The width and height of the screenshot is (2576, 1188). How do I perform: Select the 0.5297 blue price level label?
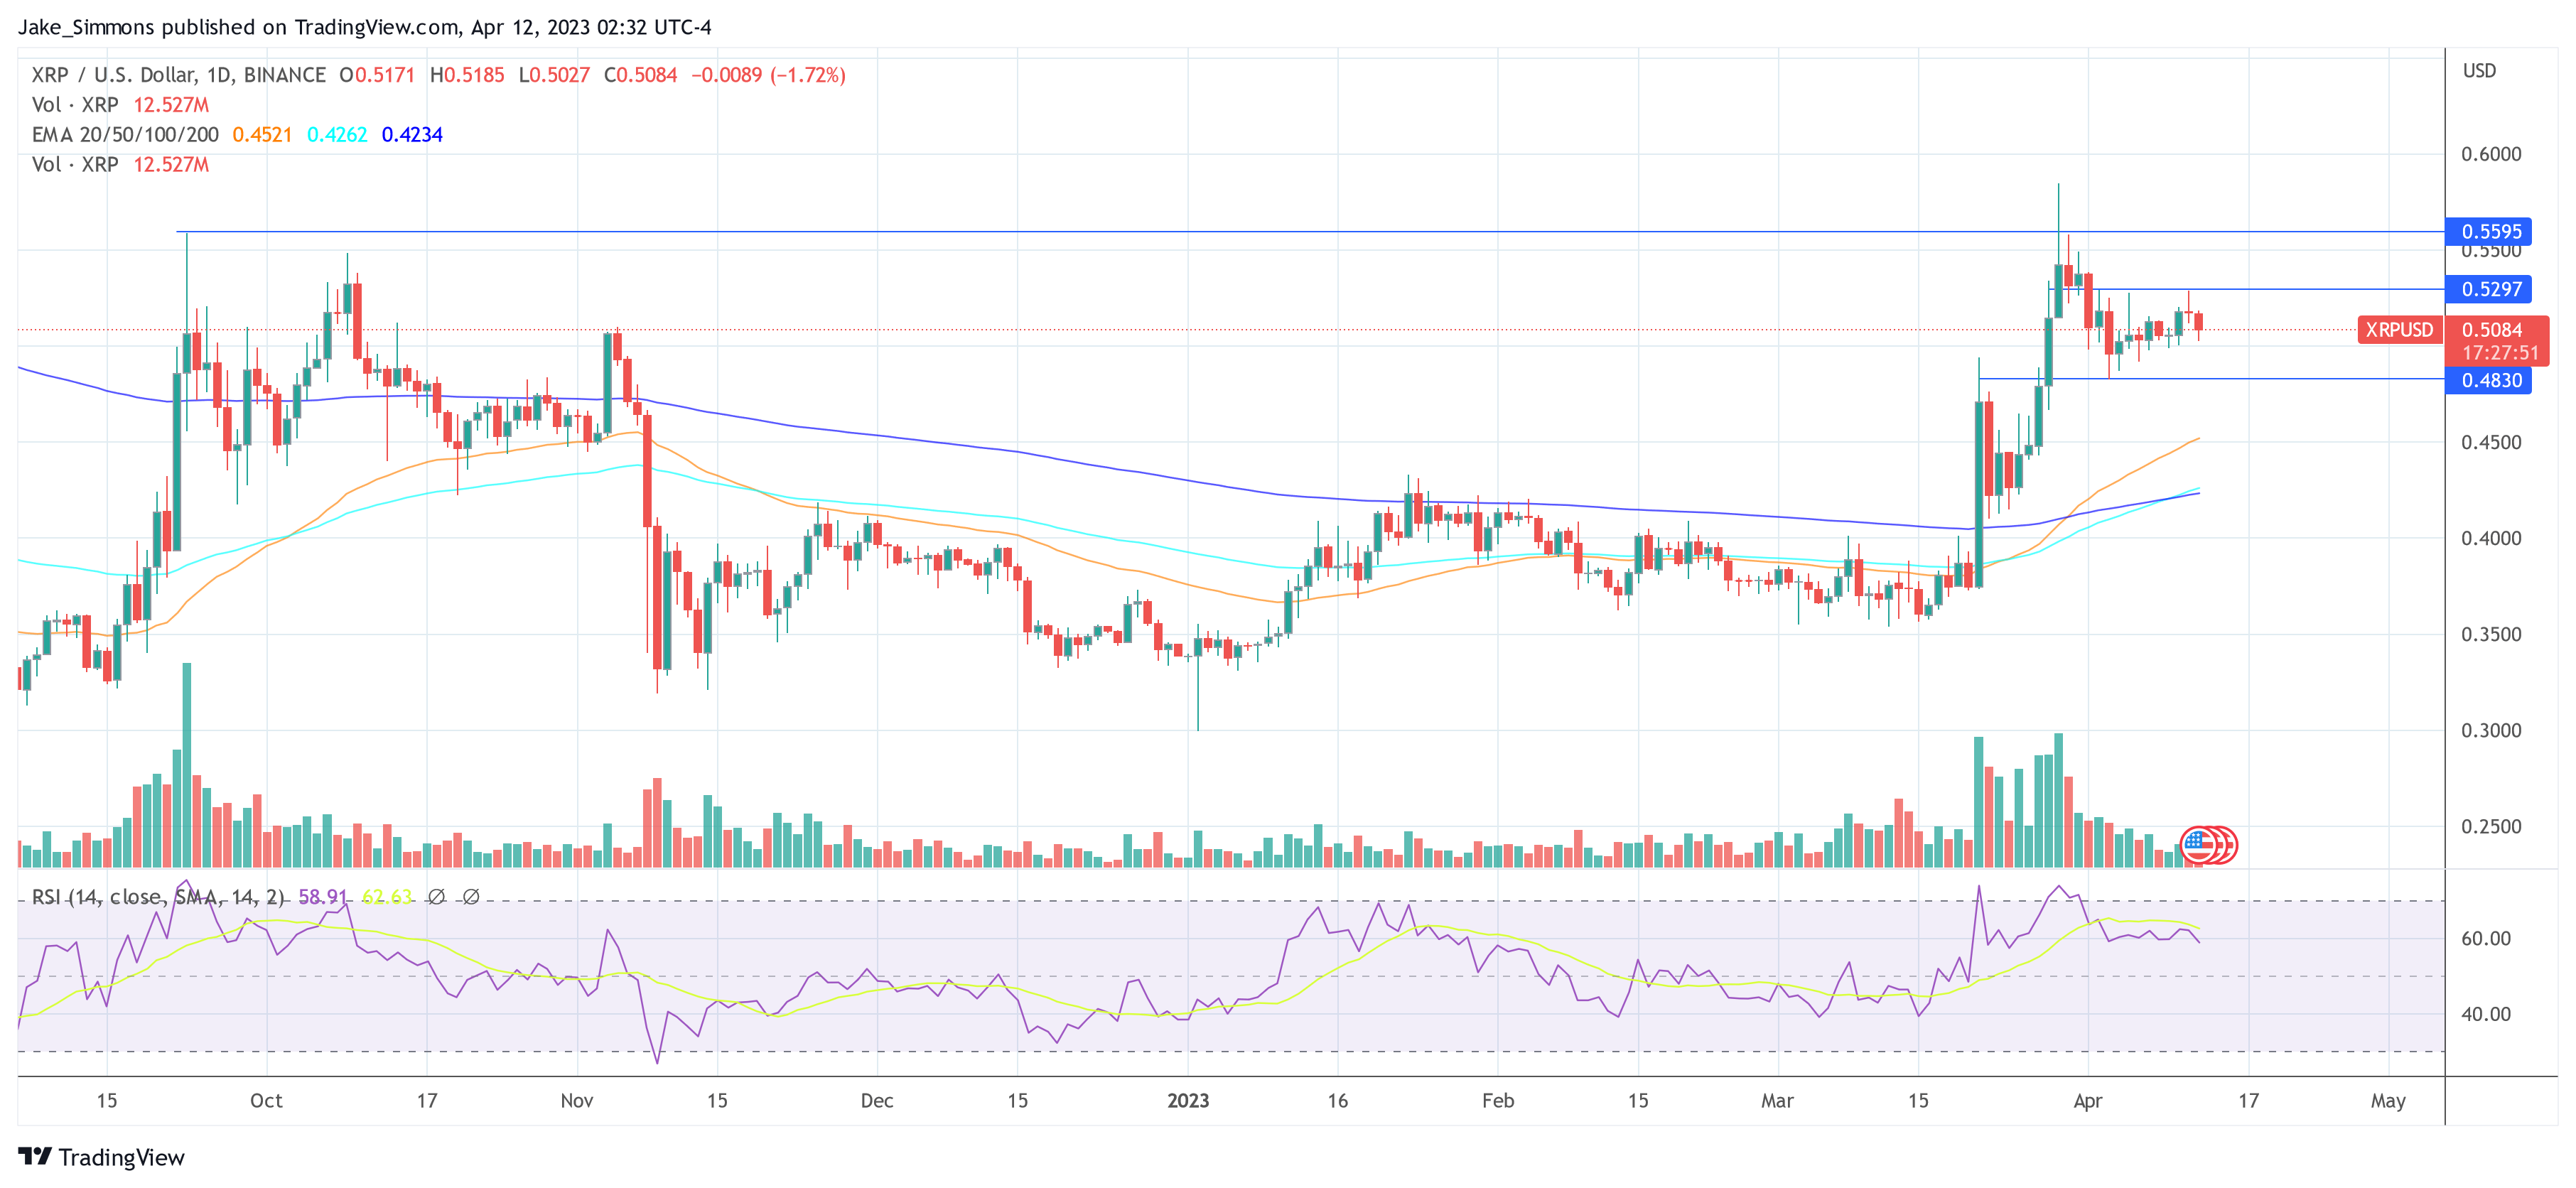coord(2489,290)
